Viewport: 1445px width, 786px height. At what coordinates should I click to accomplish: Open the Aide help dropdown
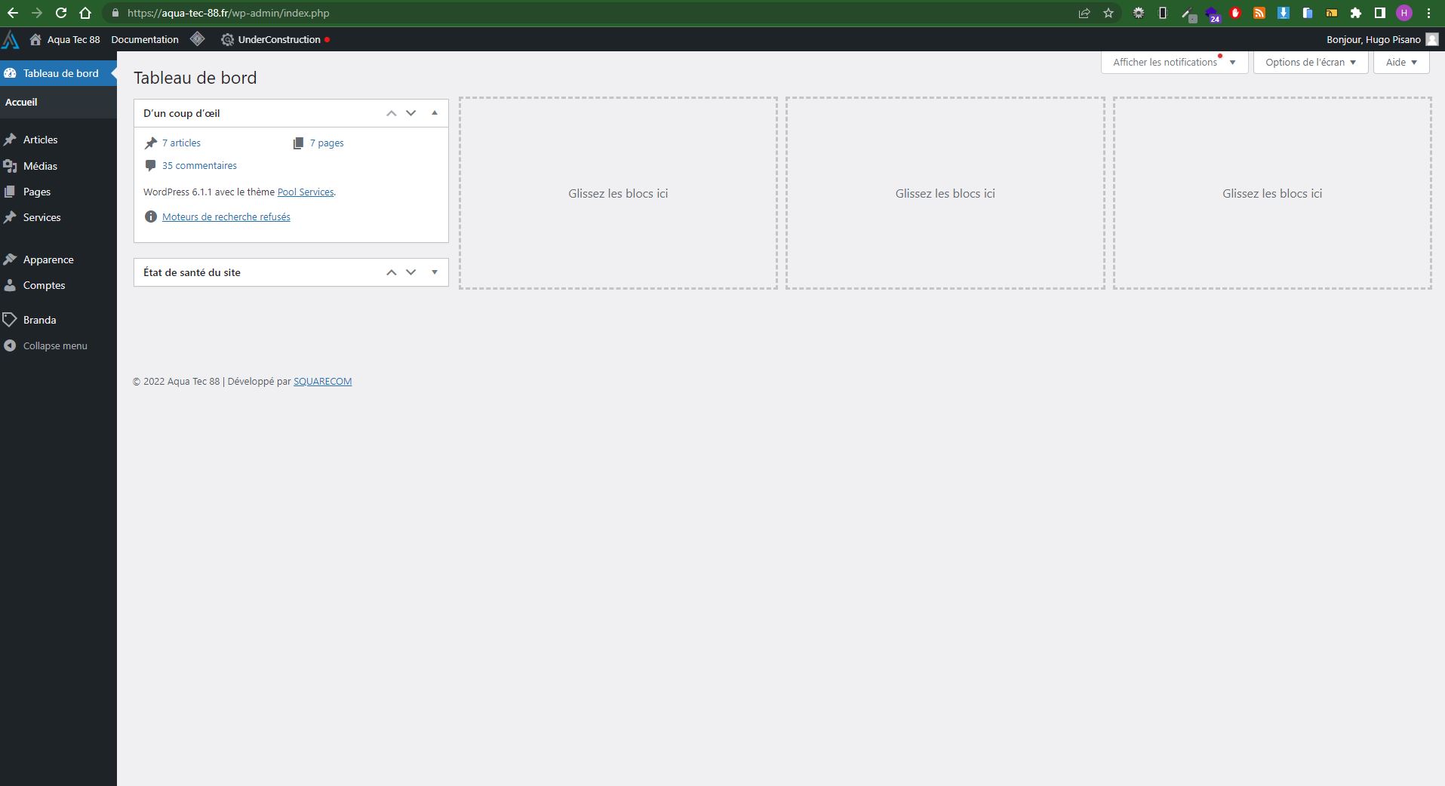click(1400, 62)
